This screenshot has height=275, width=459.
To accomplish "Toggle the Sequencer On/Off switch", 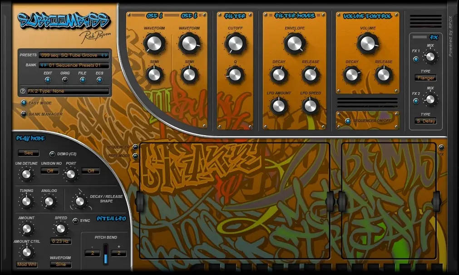I will [348, 121].
